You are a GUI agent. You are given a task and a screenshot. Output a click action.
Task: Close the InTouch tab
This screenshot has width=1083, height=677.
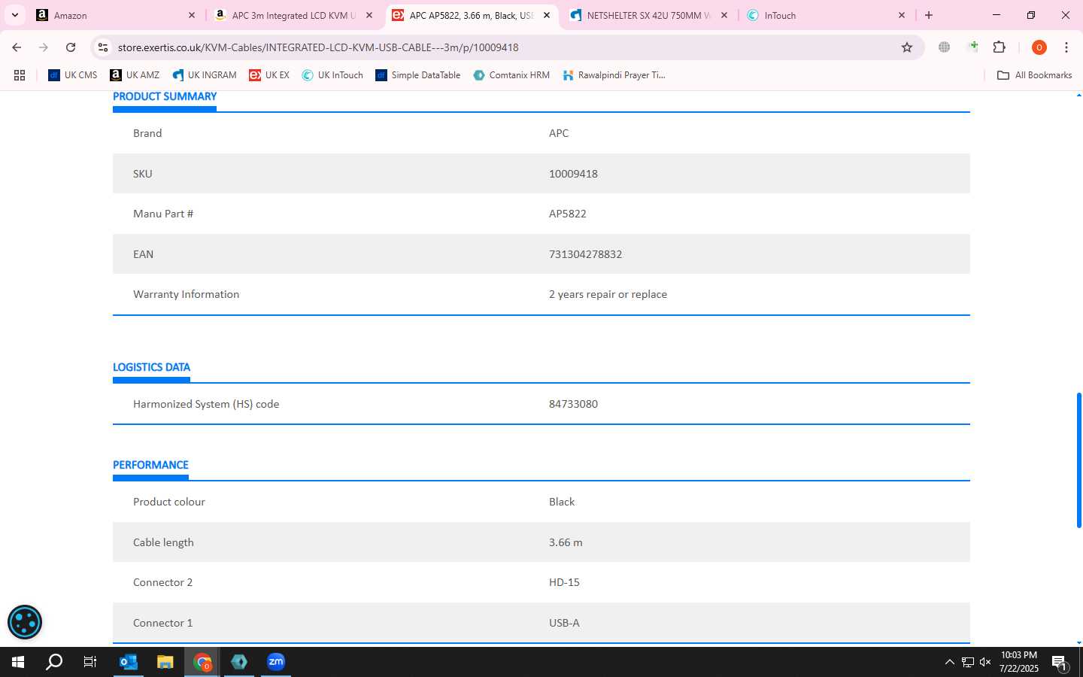pos(902,15)
